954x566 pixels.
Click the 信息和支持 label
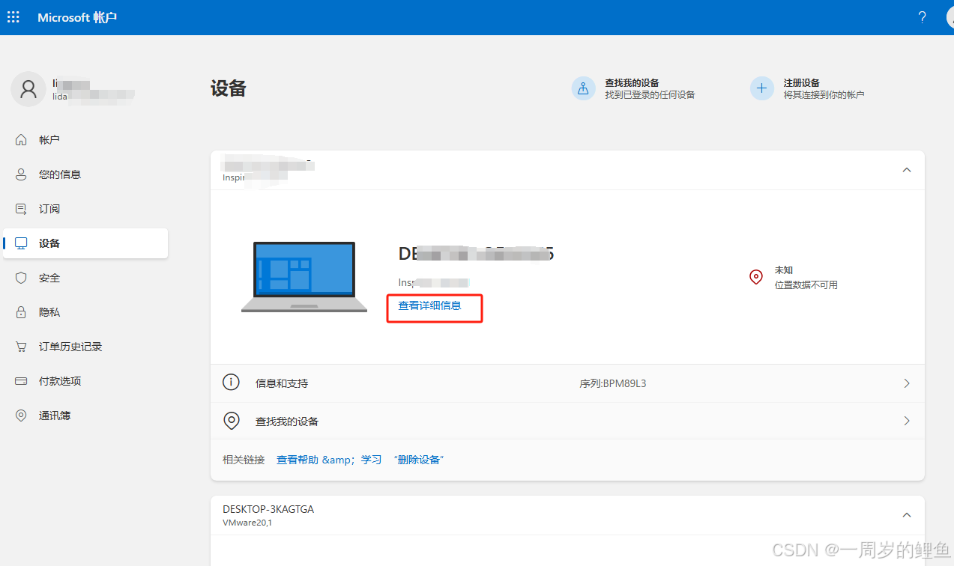tap(282, 383)
